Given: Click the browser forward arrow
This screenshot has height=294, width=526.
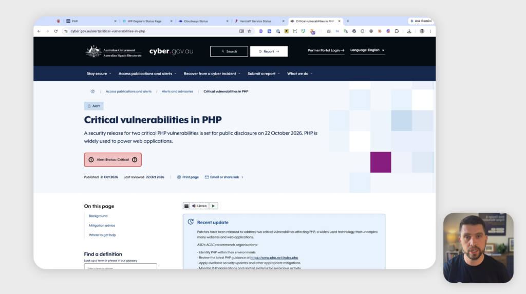Looking at the screenshot, I should (47, 31).
